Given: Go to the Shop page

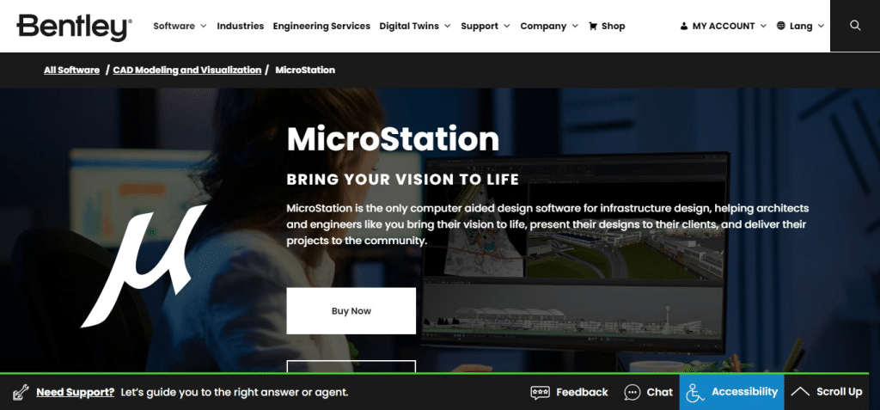Looking at the screenshot, I should point(614,26).
